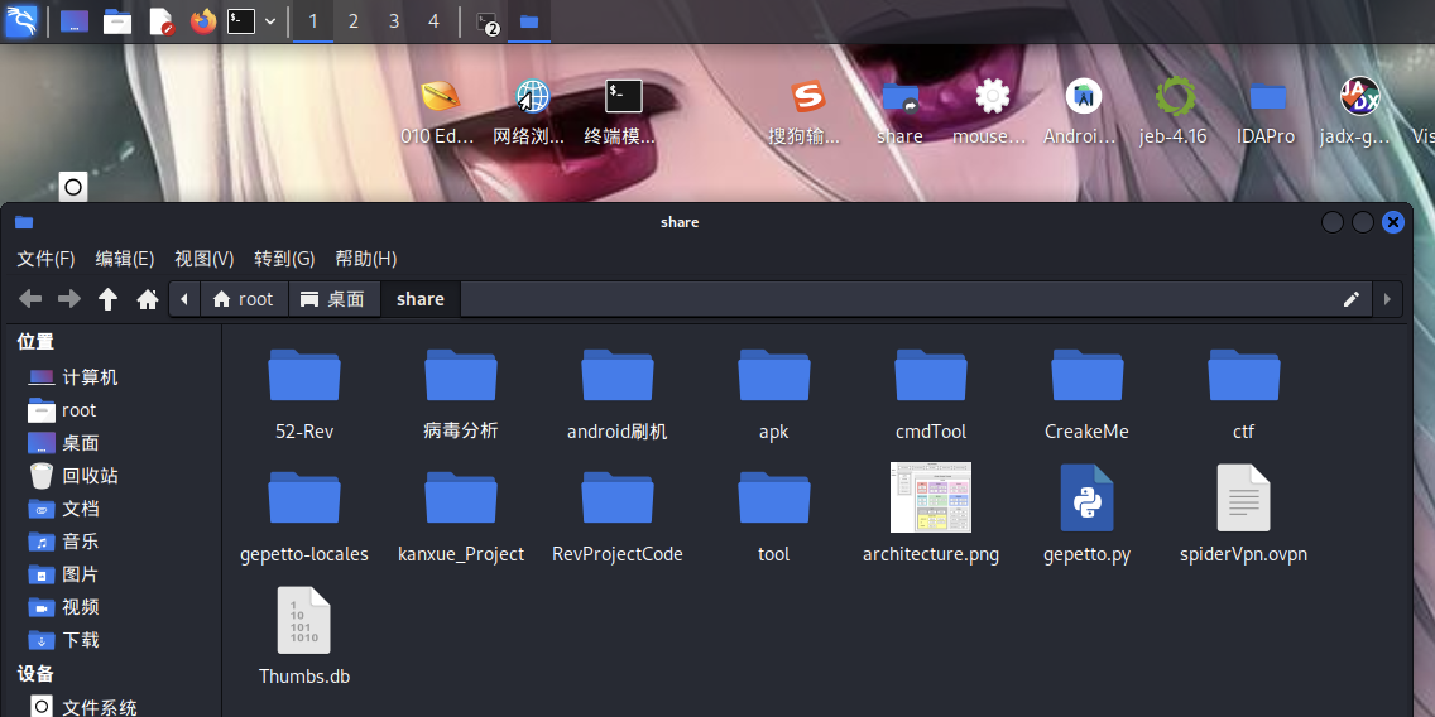Select the spiderVpn.ovpn file
The height and width of the screenshot is (717, 1435).
(1243, 499)
